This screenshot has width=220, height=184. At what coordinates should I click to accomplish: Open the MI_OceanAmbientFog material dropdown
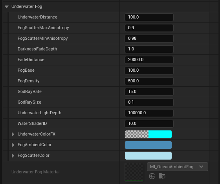pos(178,167)
